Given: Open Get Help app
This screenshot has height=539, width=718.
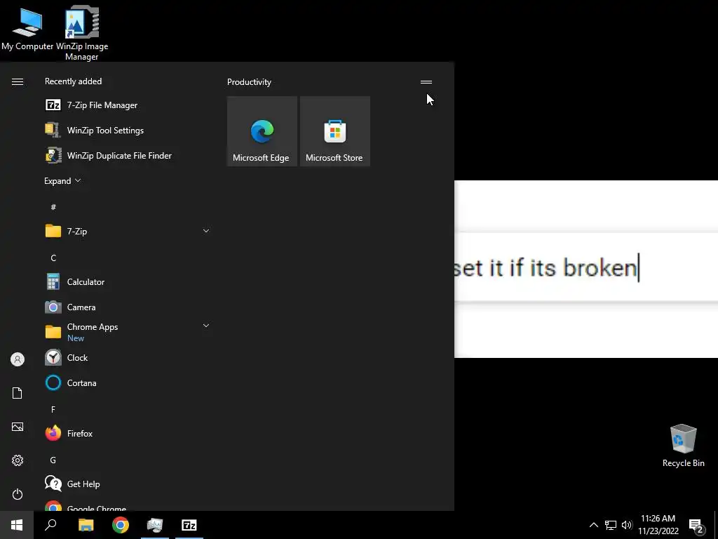Looking at the screenshot, I should coord(128,484).
